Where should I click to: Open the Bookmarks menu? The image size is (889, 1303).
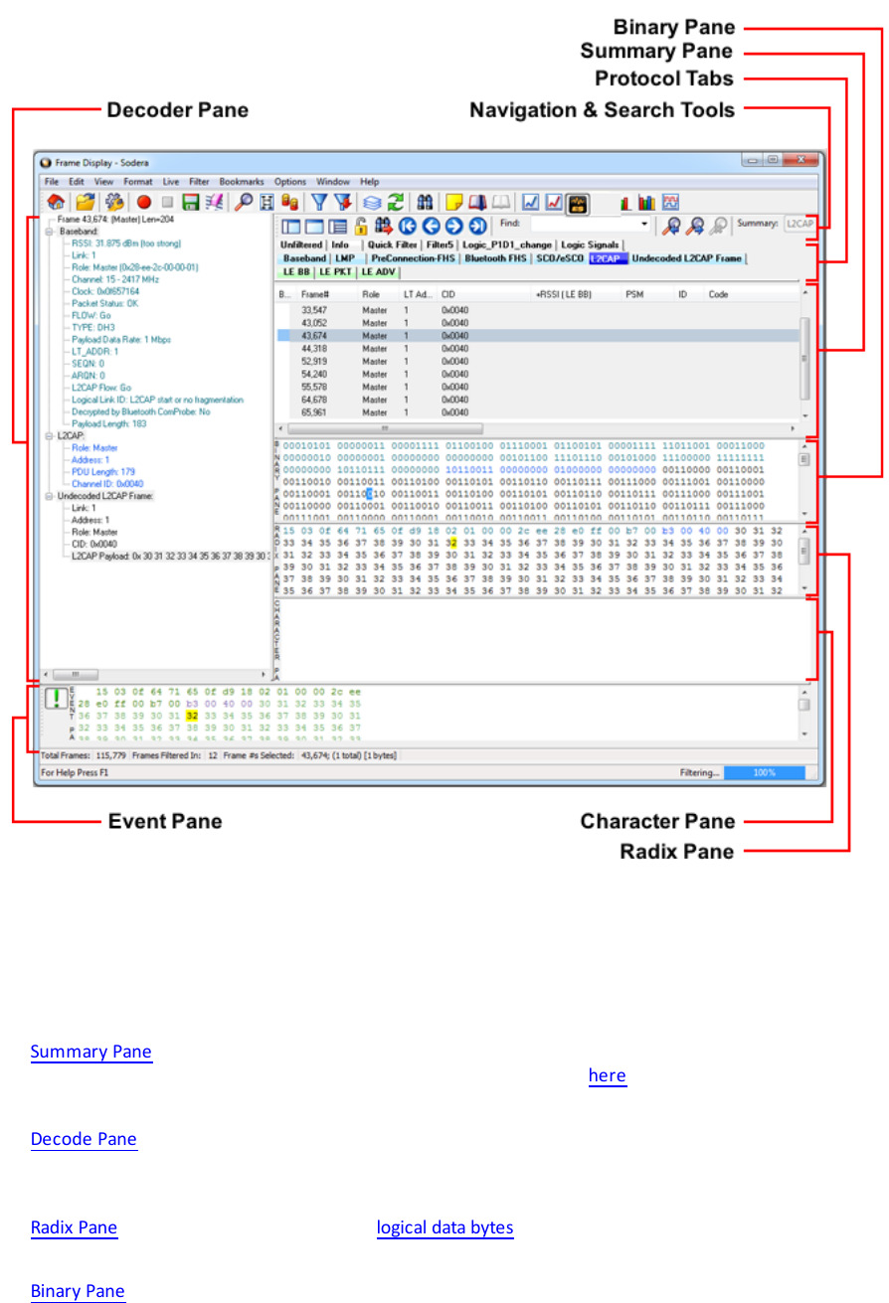(242, 182)
